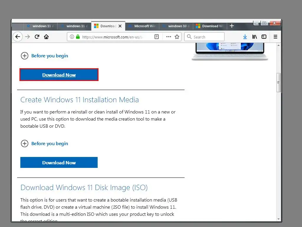Bookmark this page with the star
Viewport: 302px width, 227px height.
[177, 37]
